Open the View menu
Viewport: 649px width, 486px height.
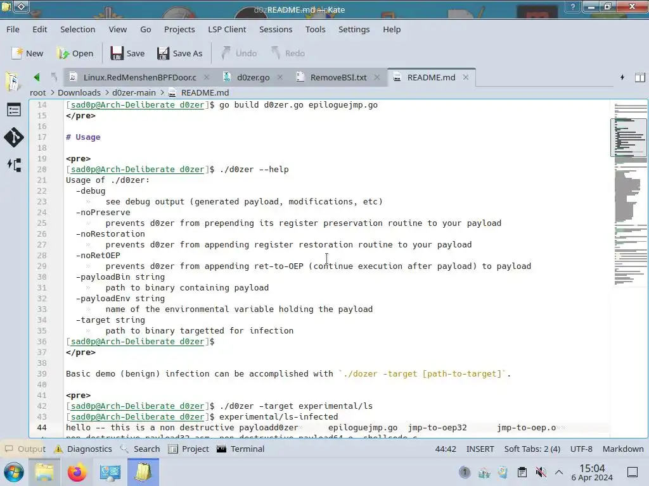tap(117, 29)
